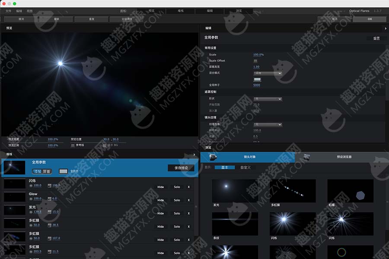Click the scale icon in the Glow row
This screenshot has width=389, height=259.
49,199
